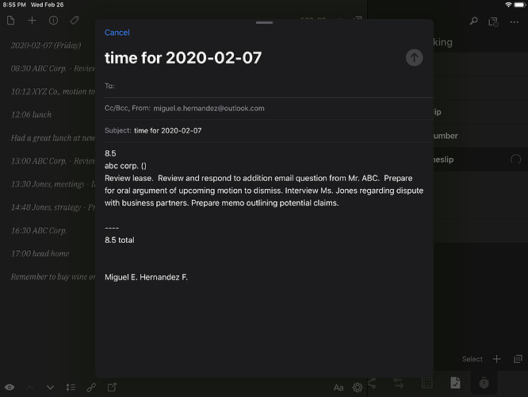Select the timer actions tab
This screenshot has height=397, width=528.
coord(484,383)
